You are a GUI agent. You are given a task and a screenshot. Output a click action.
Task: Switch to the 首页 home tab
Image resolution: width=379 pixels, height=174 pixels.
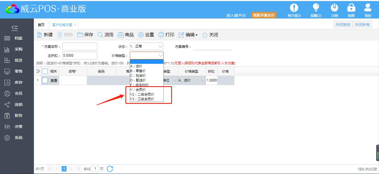coord(41,25)
